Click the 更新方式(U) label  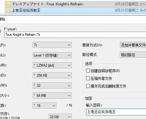[x=92, y=45]
